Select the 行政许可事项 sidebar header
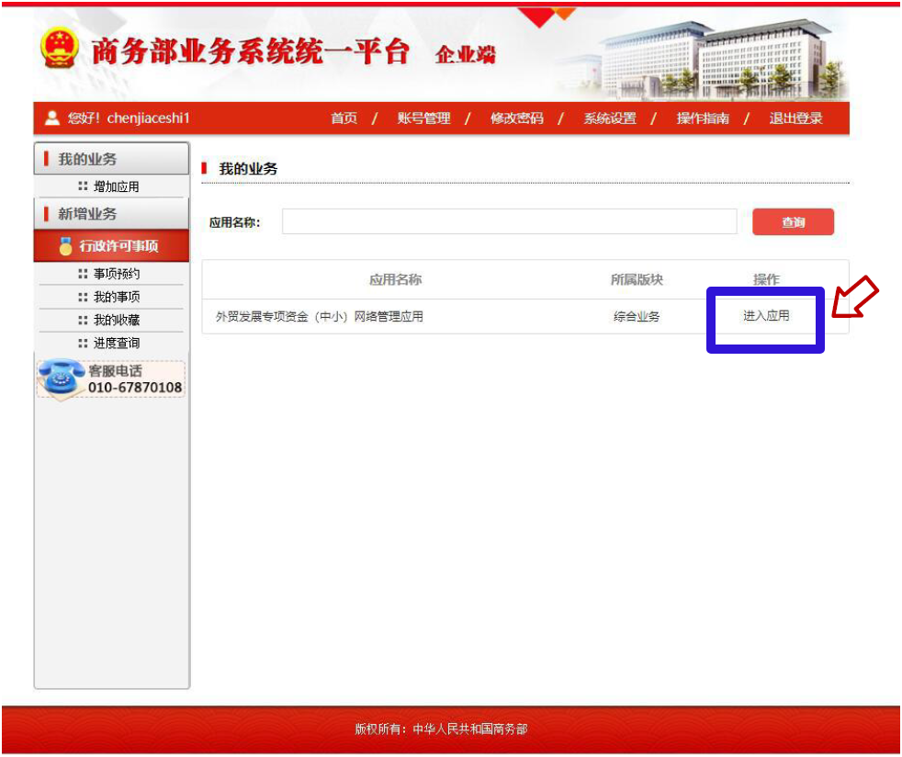902x757 pixels. pos(111,246)
